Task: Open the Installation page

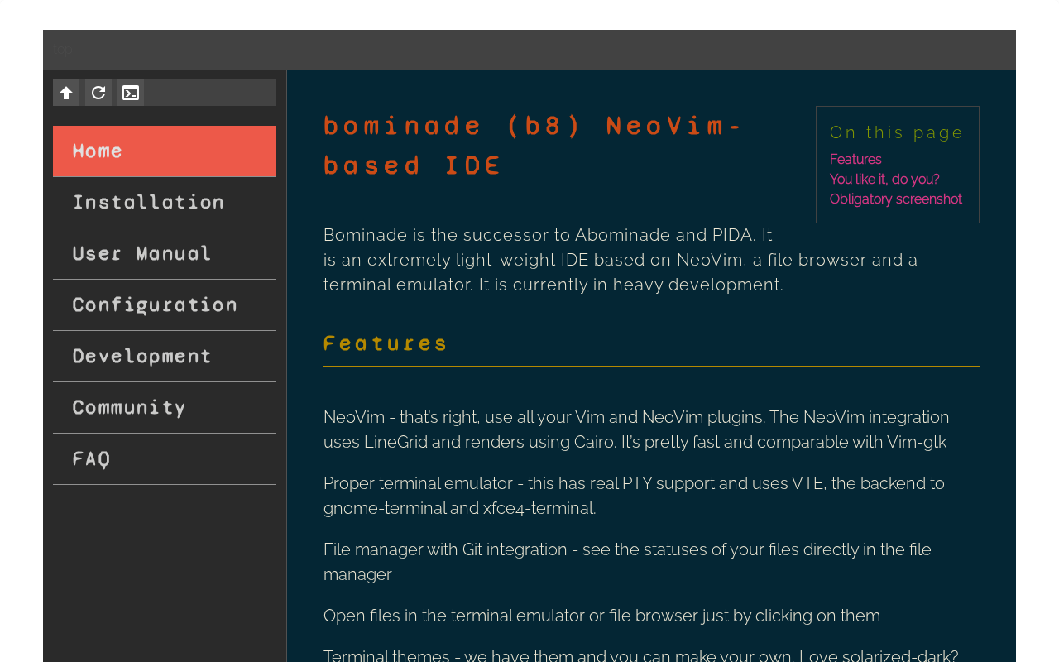Action: (165, 203)
